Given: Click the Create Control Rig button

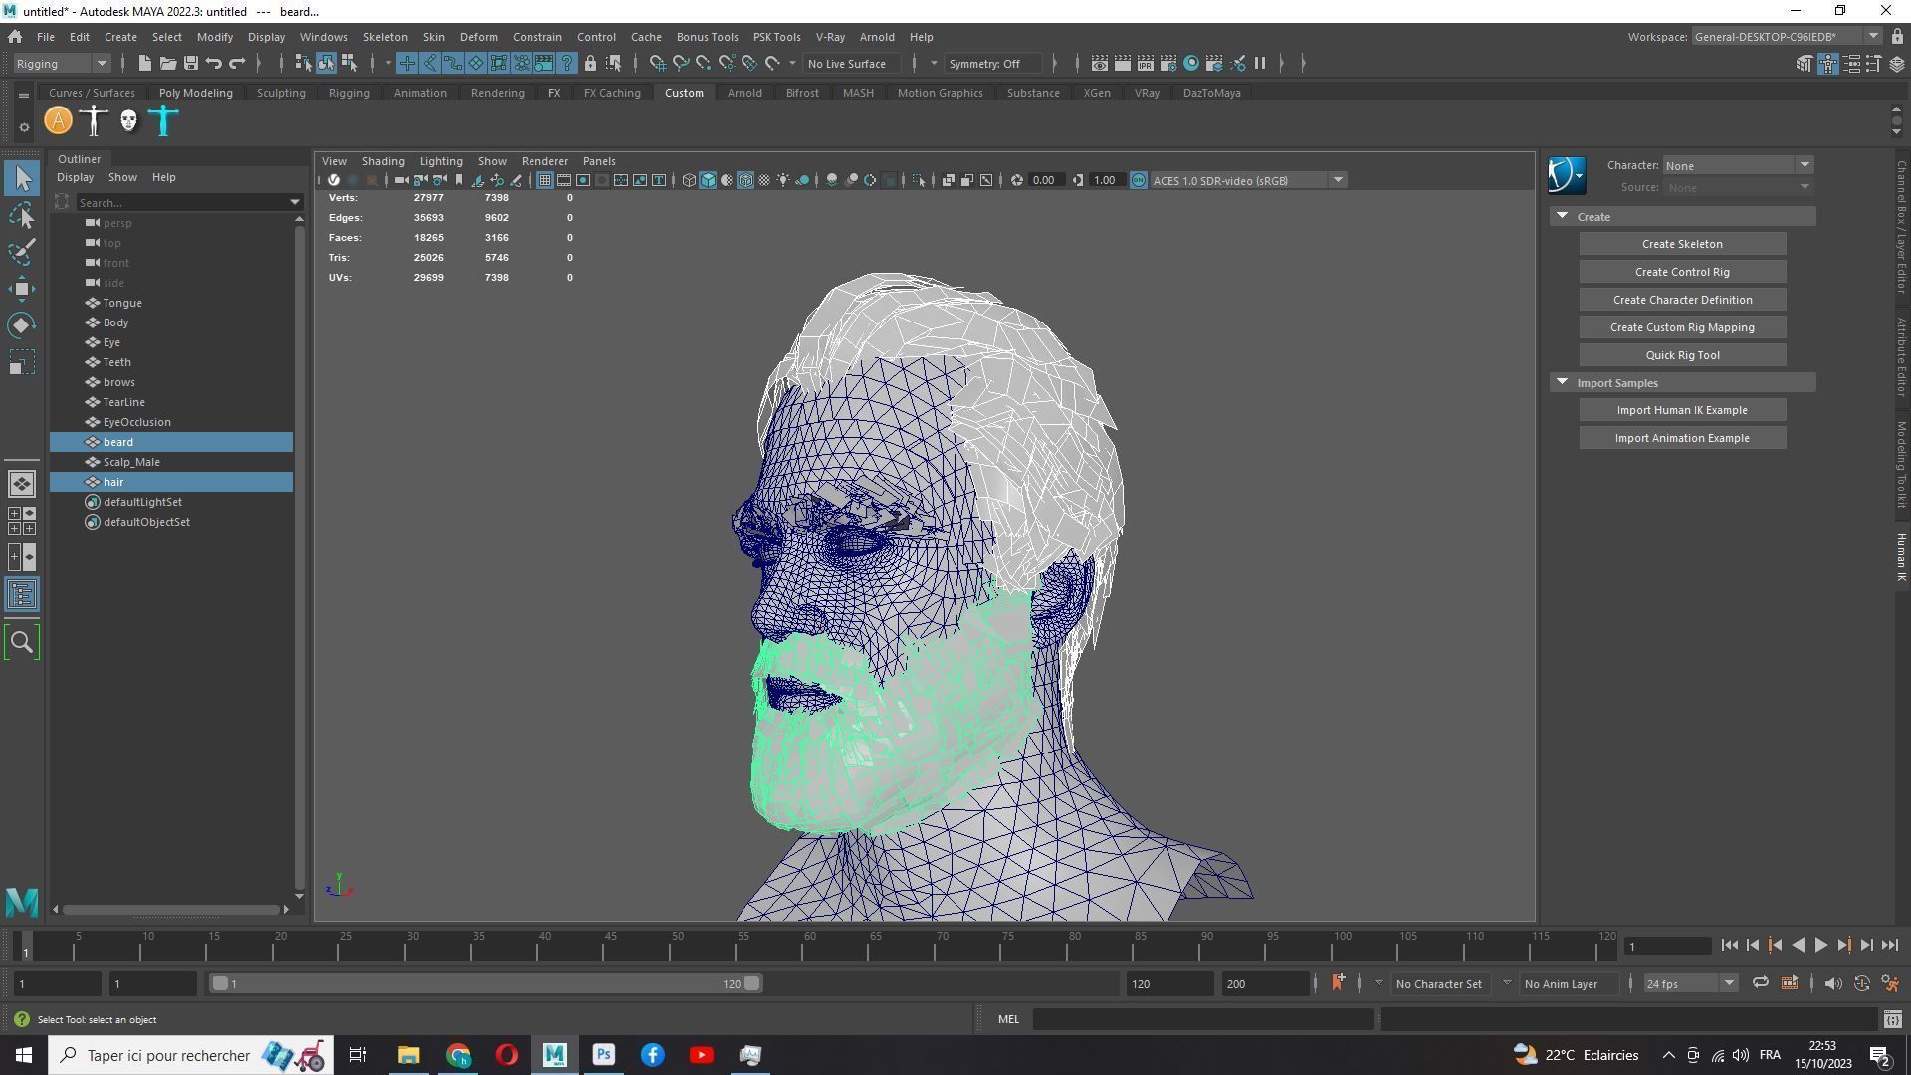Looking at the screenshot, I should pos(1682,272).
